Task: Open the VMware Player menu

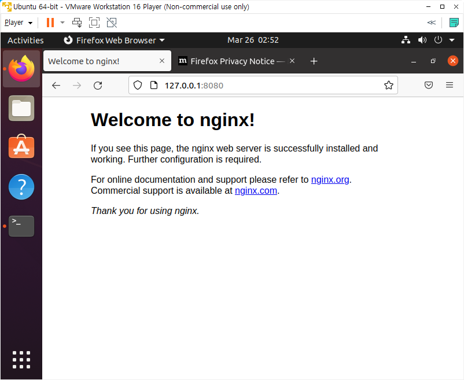Action: (x=19, y=23)
